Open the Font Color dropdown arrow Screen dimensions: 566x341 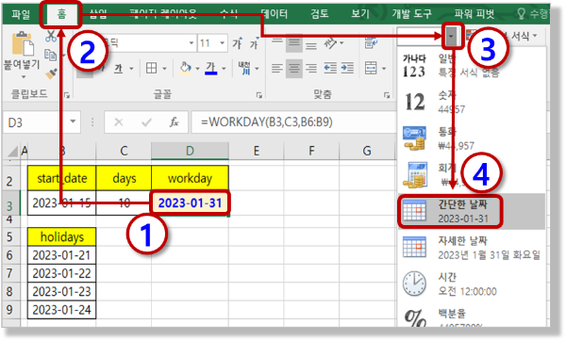(224, 69)
